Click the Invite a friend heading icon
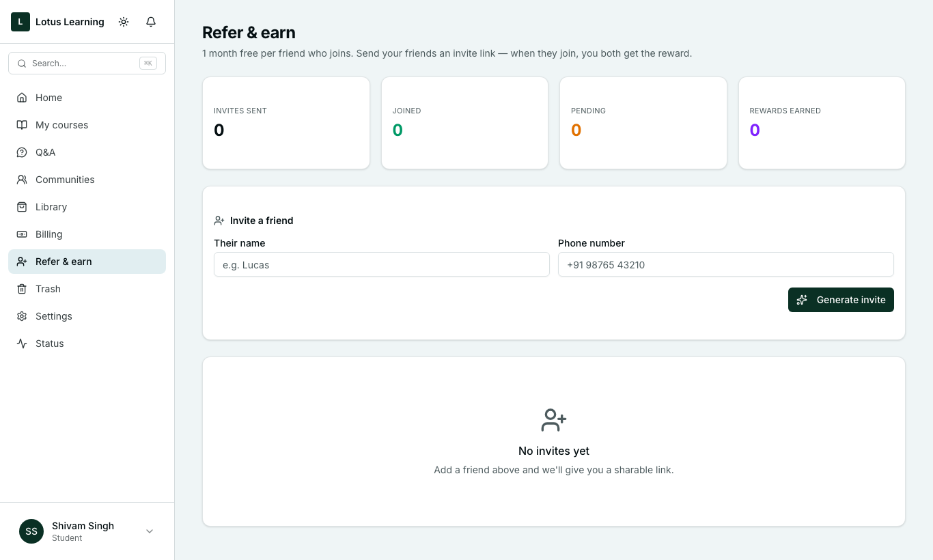 click(x=219, y=221)
